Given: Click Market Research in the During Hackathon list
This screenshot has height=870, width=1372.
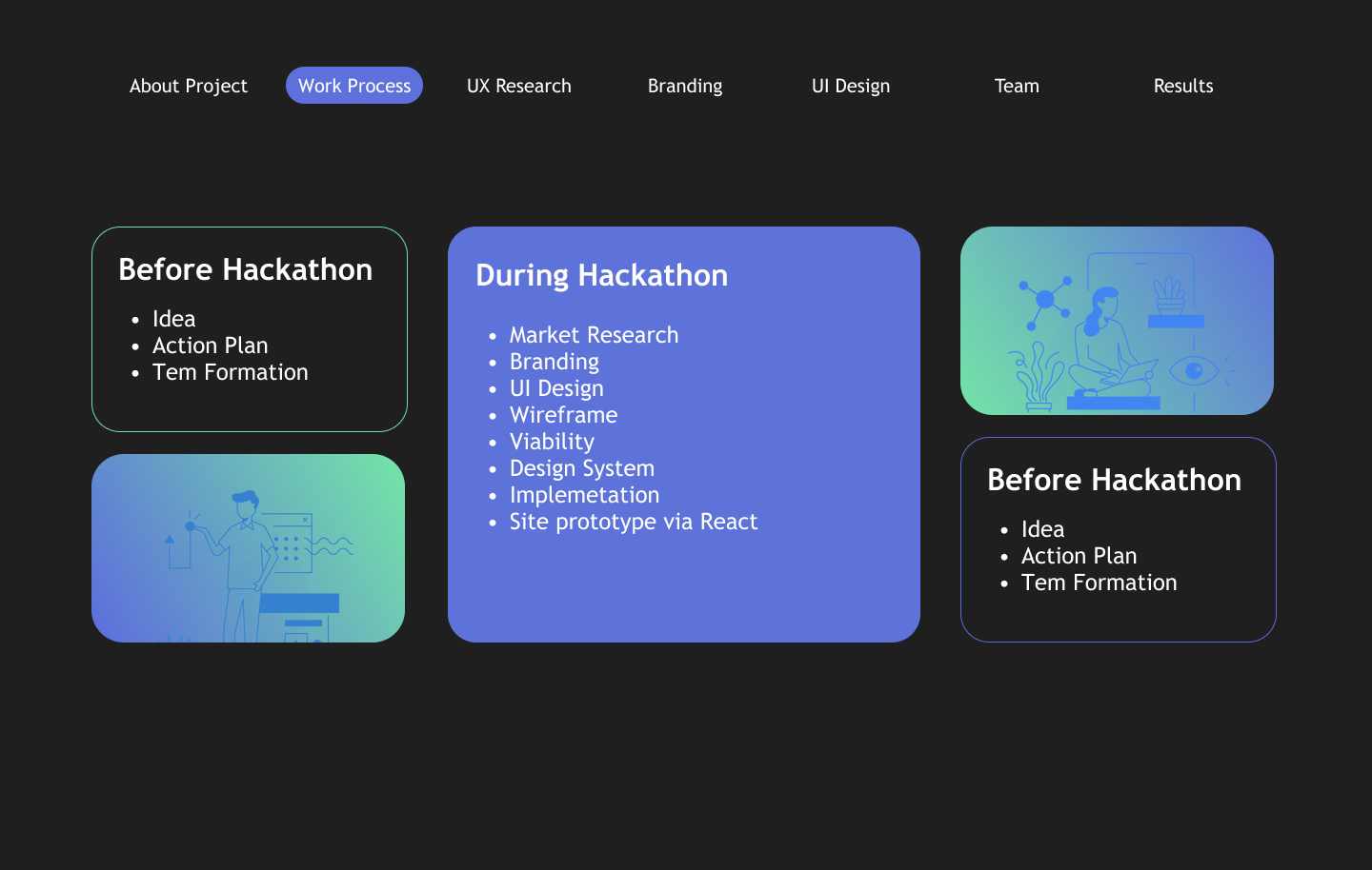Looking at the screenshot, I should (x=594, y=335).
